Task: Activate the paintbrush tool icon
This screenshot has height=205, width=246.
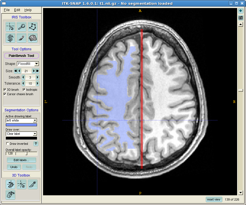Action: [22, 38]
